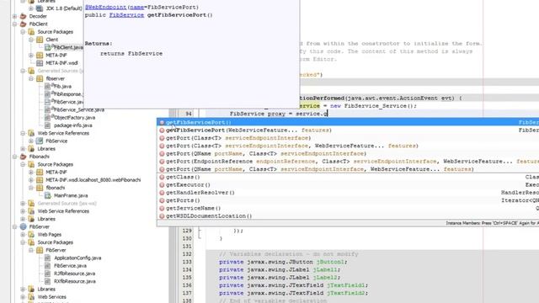This screenshot has width=539, height=303.
Task: Click line number 133 in the gutter
Action: coord(187,262)
